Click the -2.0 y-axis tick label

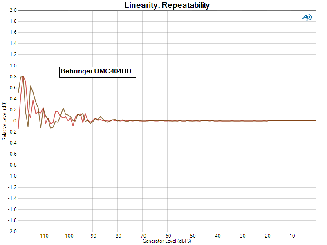[x=12, y=231]
